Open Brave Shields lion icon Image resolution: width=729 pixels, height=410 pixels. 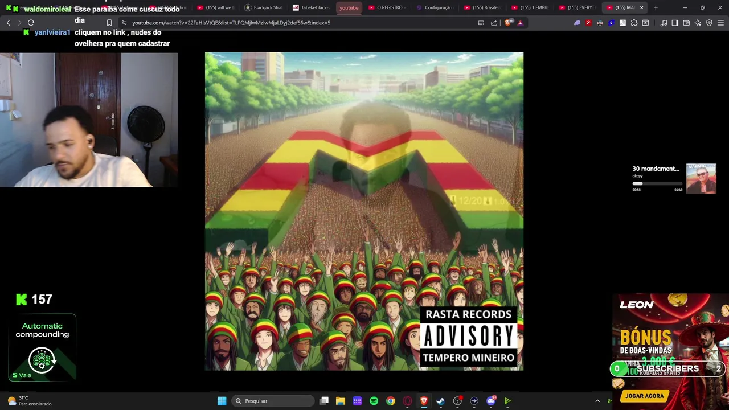point(509,23)
